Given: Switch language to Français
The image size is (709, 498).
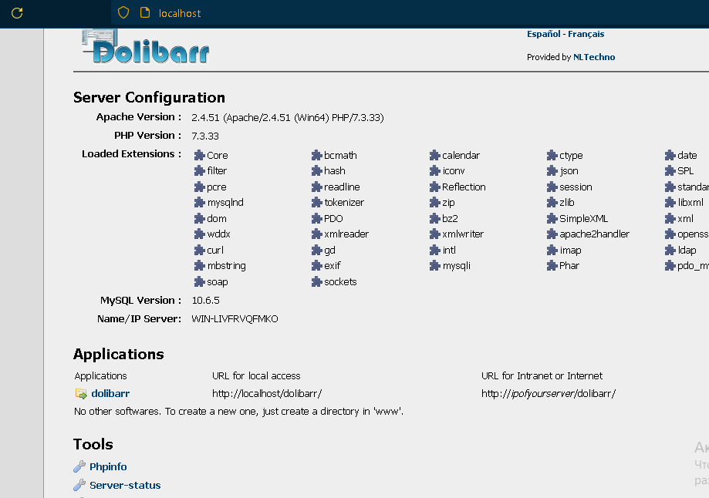Looking at the screenshot, I should pos(586,34).
